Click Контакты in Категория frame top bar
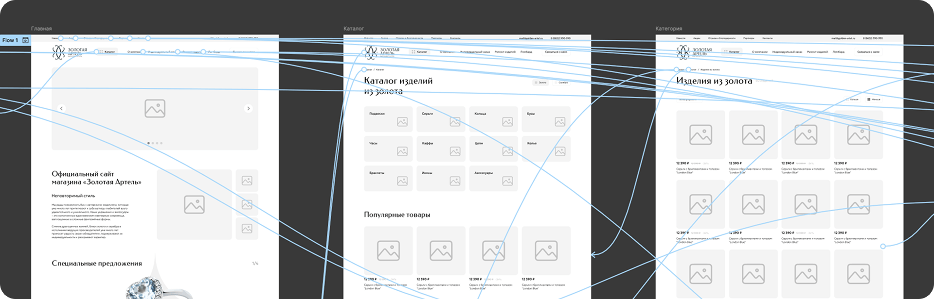 767,38
